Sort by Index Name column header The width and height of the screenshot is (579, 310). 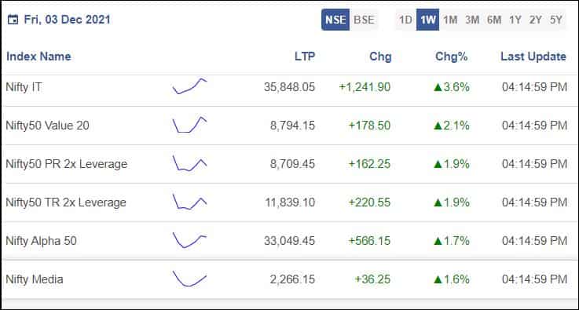pyautogui.click(x=38, y=57)
